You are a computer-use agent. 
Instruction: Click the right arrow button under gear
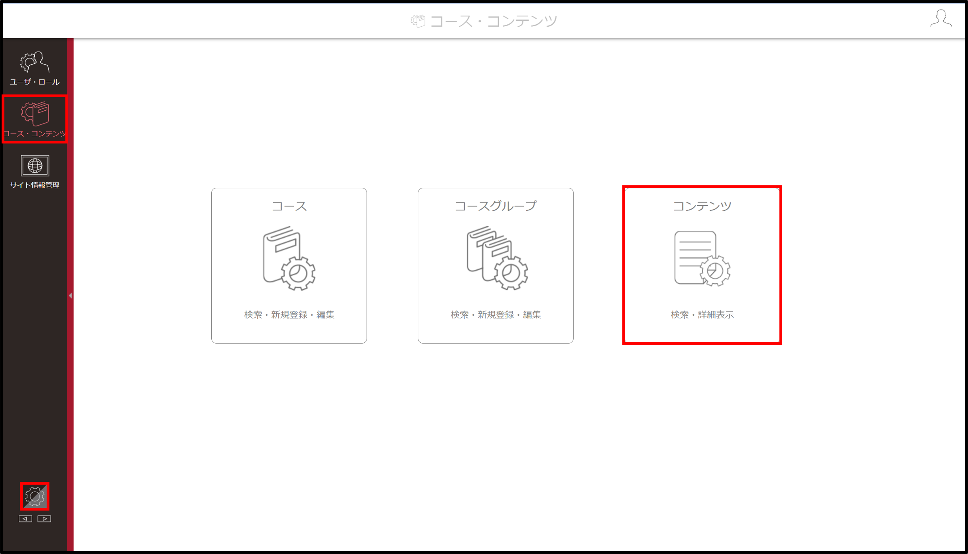pos(44,519)
